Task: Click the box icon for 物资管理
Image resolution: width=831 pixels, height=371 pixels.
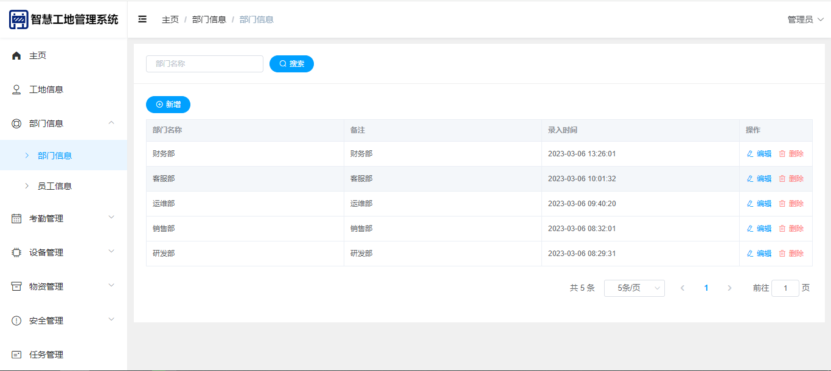Action: click(16, 286)
